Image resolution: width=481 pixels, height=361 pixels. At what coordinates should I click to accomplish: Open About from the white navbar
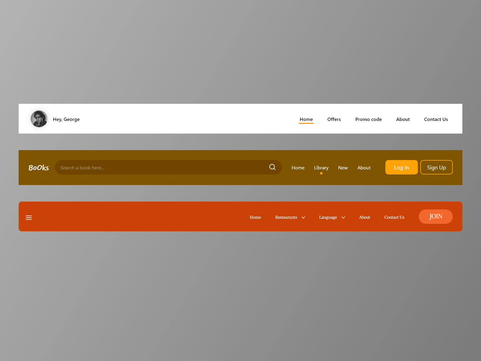pyautogui.click(x=403, y=119)
